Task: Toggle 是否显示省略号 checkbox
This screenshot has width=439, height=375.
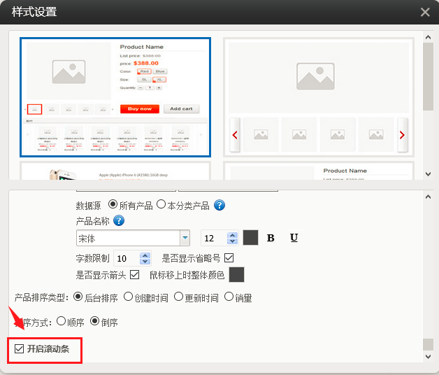Action: [229, 258]
